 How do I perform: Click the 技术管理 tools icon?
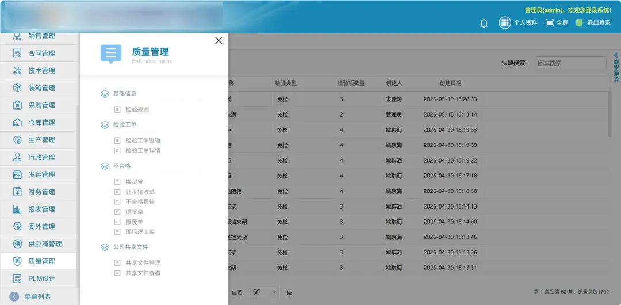(x=17, y=71)
